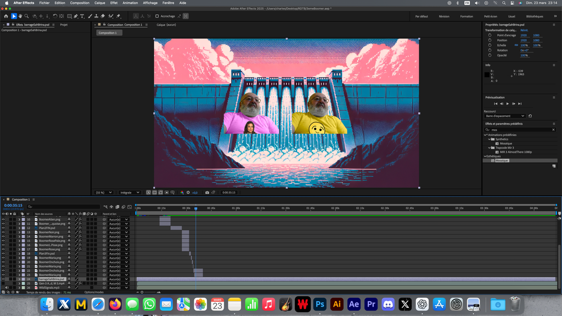Open the Animation menu
Viewport: 562px width, 316px height.
point(130,3)
